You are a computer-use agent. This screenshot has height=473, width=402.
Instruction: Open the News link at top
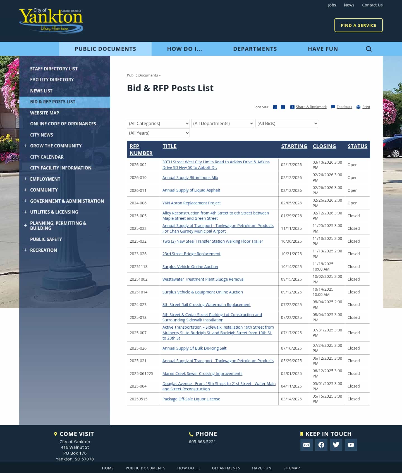coord(349,5)
